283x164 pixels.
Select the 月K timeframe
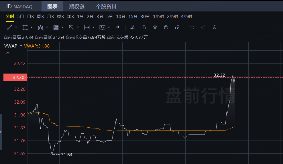[50, 17]
